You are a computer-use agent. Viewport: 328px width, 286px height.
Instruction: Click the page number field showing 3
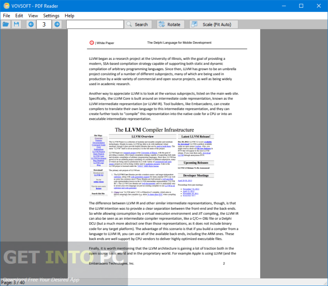coord(44,24)
